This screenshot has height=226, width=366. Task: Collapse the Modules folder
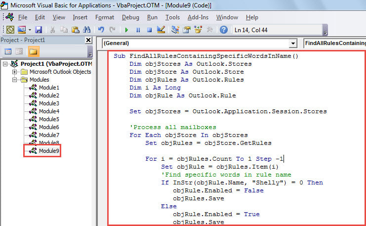14,80
